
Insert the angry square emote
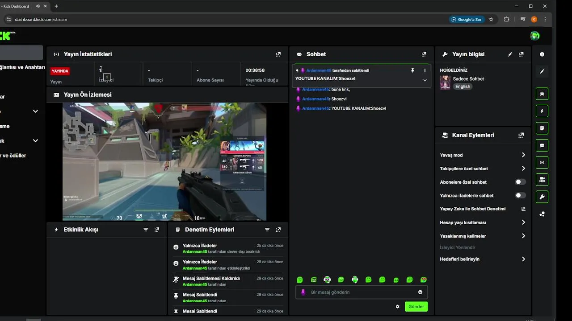(314, 280)
